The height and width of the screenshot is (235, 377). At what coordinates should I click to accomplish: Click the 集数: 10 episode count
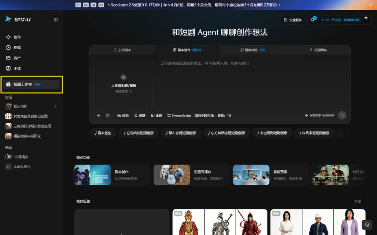(x=224, y=116)
